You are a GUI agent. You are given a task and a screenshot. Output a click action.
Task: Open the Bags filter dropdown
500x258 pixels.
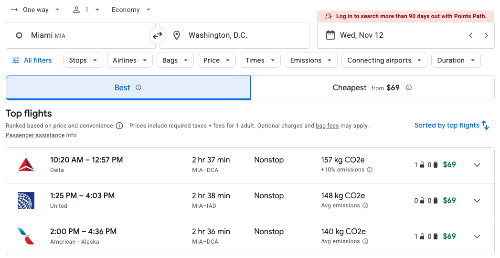coord(175,60)
